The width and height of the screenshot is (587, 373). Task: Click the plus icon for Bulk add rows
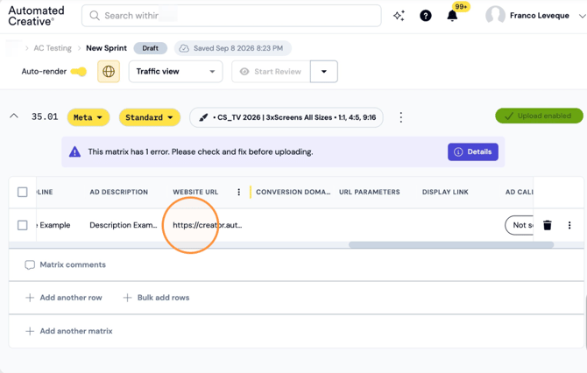pyautogui.click(x=127, y=298)
